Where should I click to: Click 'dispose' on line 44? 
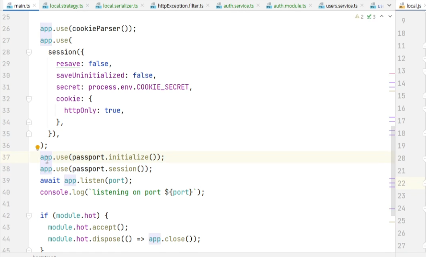point(106,239)
